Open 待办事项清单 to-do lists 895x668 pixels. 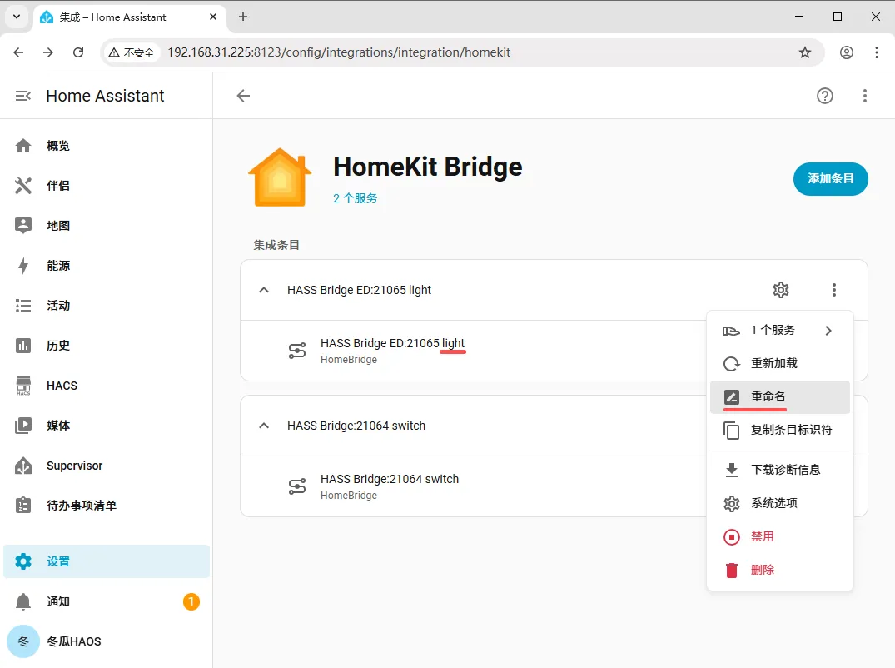click(107, 506)
